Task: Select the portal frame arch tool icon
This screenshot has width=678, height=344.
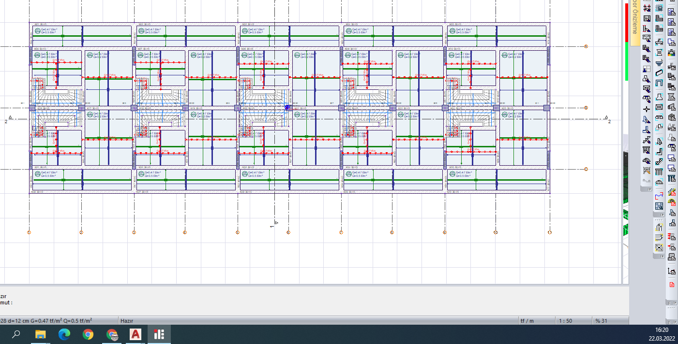Action: [659, 83]
